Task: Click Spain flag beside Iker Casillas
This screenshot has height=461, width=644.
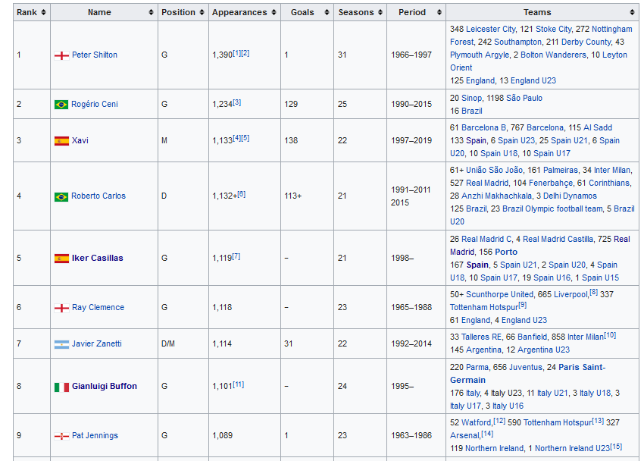Action: pos(61,259)
